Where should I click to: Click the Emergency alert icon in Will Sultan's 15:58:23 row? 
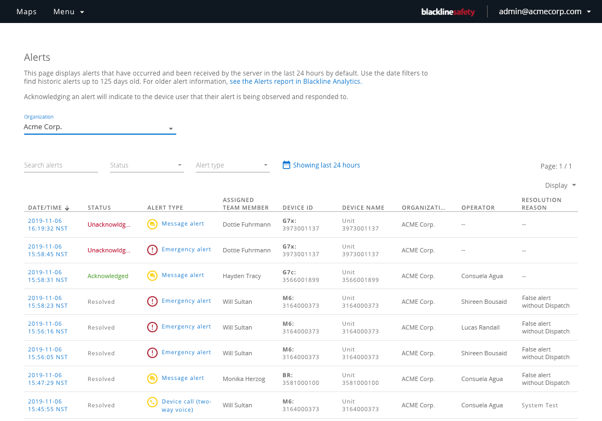152,301
